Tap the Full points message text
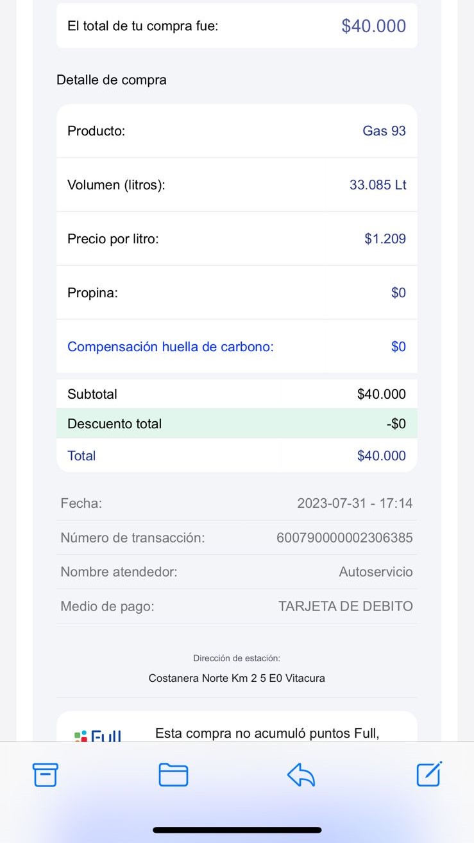Screen dimensions: 474x843 coord(267,733)
